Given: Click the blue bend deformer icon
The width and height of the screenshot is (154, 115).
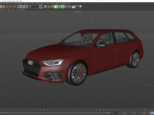Looking at the screenshot, I should 70,7.
